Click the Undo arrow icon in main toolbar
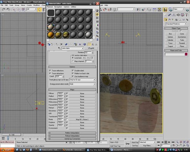 (3, 9)
